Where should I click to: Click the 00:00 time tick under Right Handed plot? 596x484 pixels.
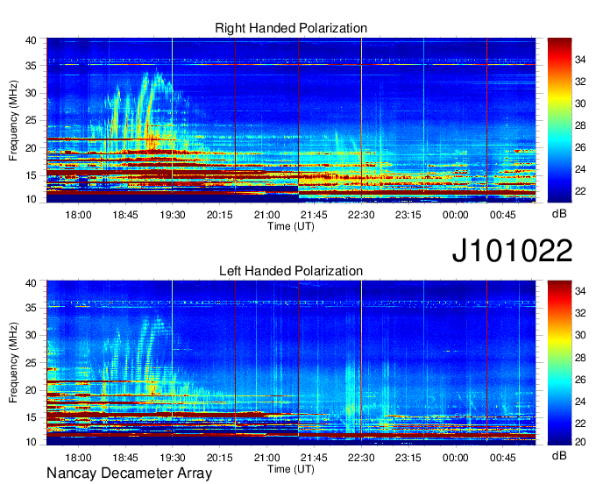tap(456, 215)
